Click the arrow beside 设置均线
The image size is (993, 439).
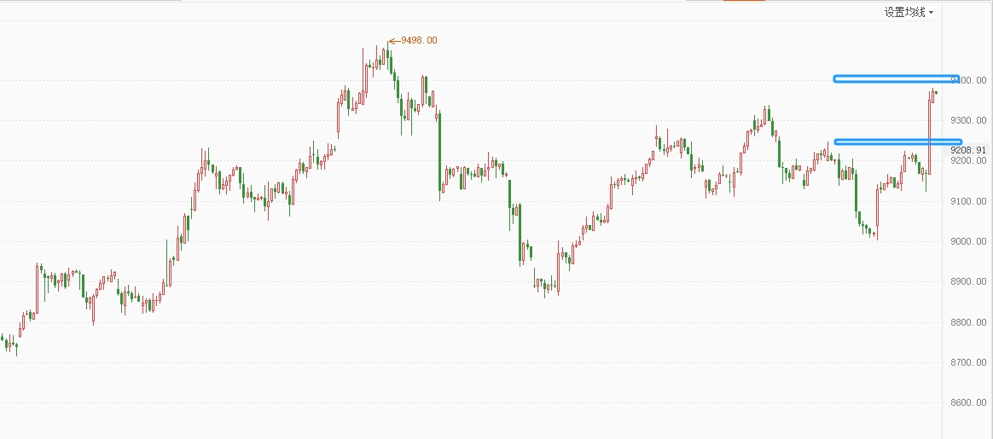click(932, 13)
